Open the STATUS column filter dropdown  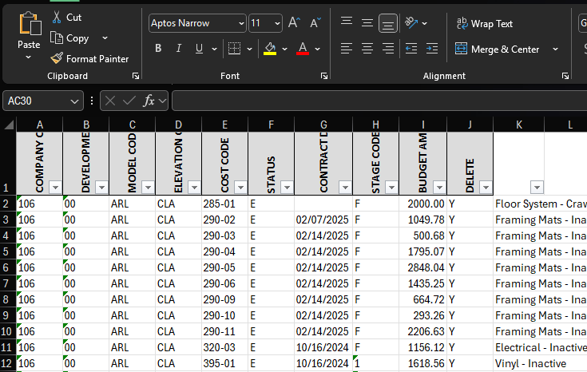[x=287, y=187]
